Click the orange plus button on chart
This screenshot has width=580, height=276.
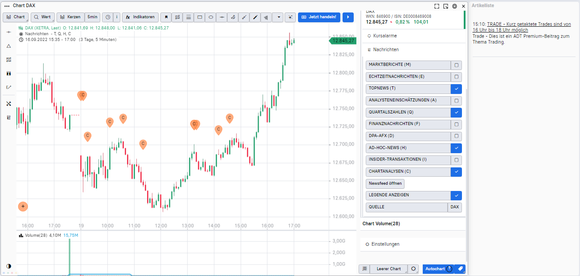23,207
